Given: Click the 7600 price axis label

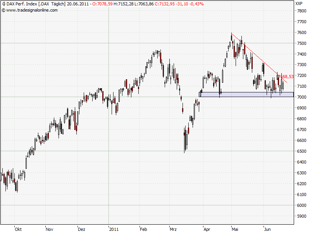Looking at the screenshot, I should (x=302, y=32).
